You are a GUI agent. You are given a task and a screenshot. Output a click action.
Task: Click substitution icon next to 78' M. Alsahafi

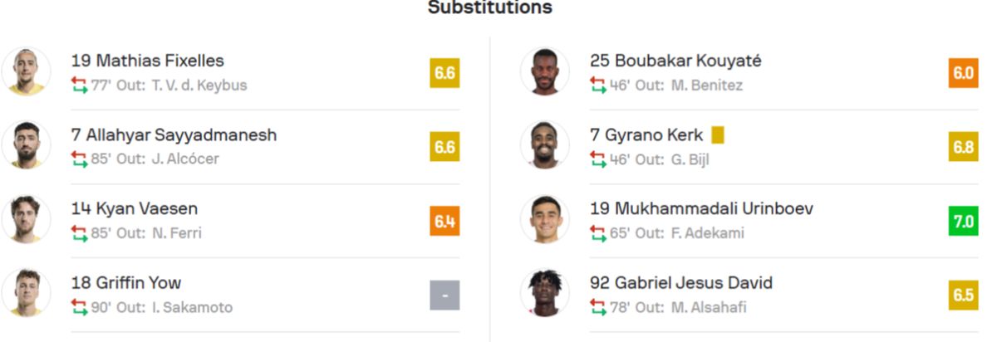point(598,307)
